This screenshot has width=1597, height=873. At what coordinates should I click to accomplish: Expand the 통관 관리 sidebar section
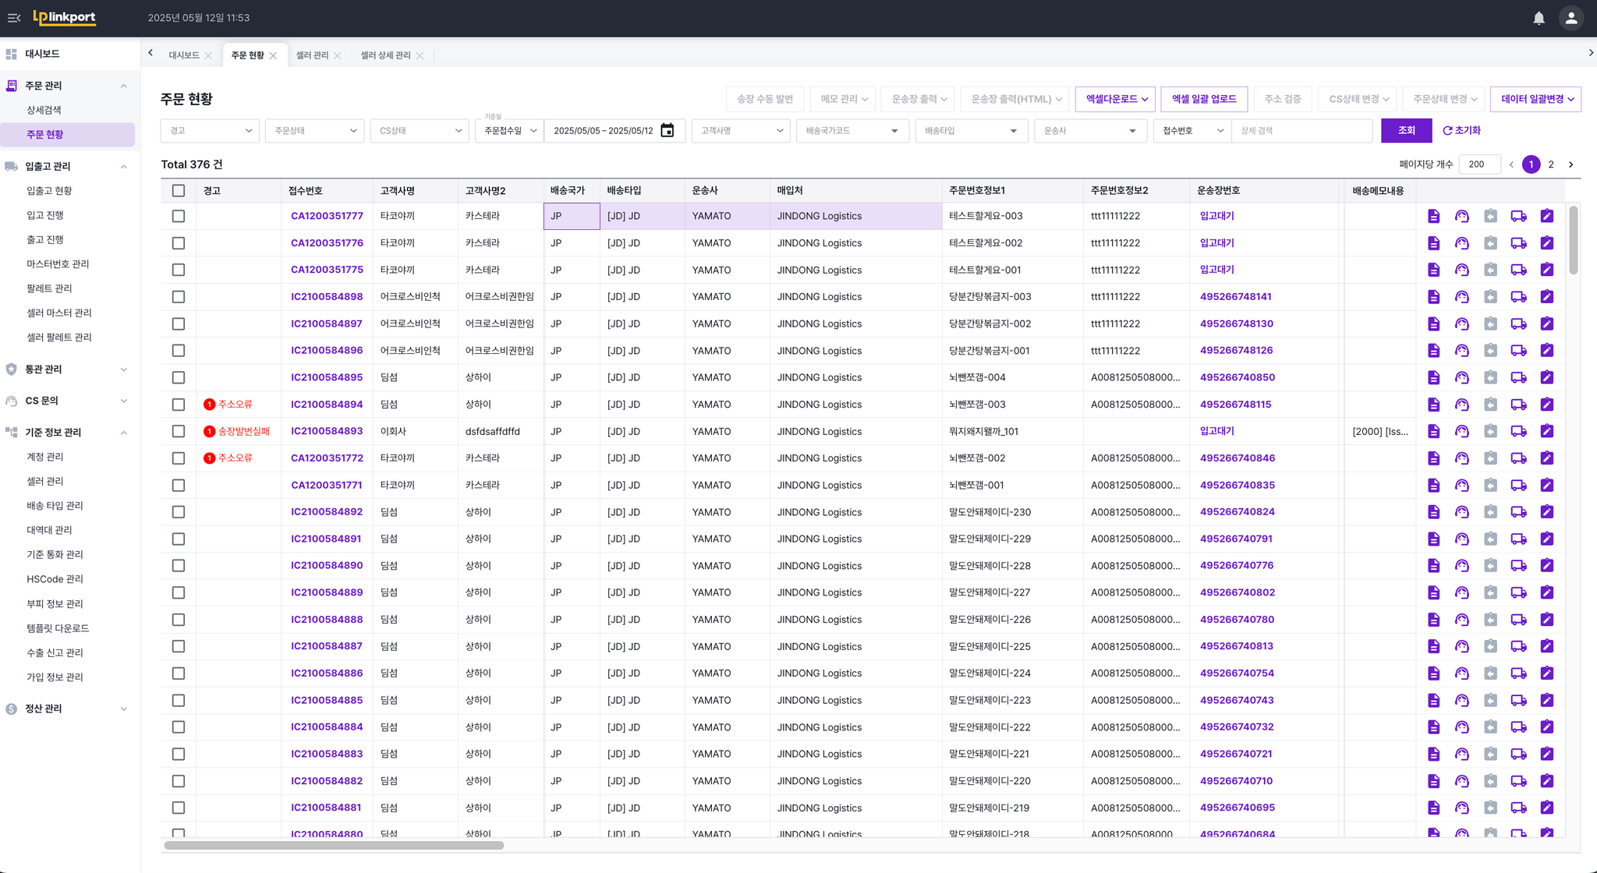click(x=124, y=369)
